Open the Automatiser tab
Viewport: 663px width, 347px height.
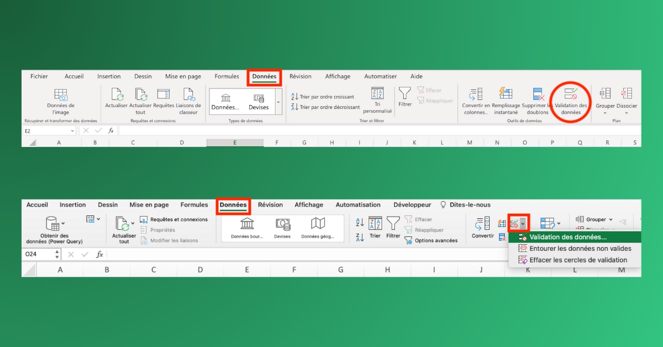click(381, 76)
